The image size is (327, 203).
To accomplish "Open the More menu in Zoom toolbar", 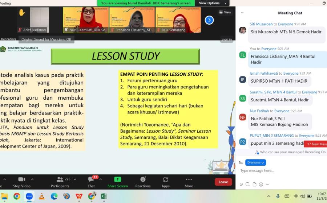I will (x=189, y=182).
